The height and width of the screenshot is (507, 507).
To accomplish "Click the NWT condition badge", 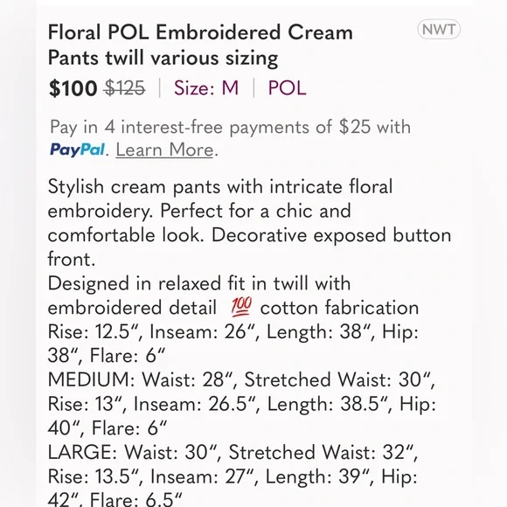I will point(439,30).
